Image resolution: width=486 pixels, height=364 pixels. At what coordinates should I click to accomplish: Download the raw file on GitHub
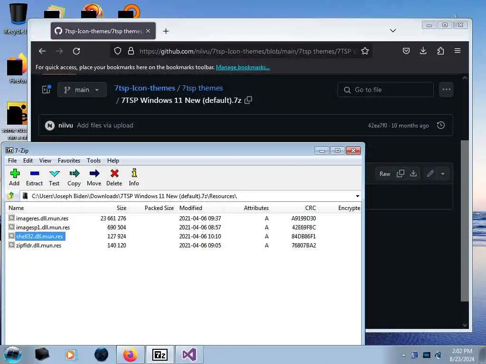413,173
